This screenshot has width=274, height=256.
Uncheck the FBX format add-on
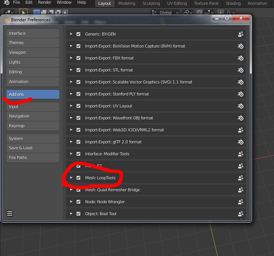78,58
